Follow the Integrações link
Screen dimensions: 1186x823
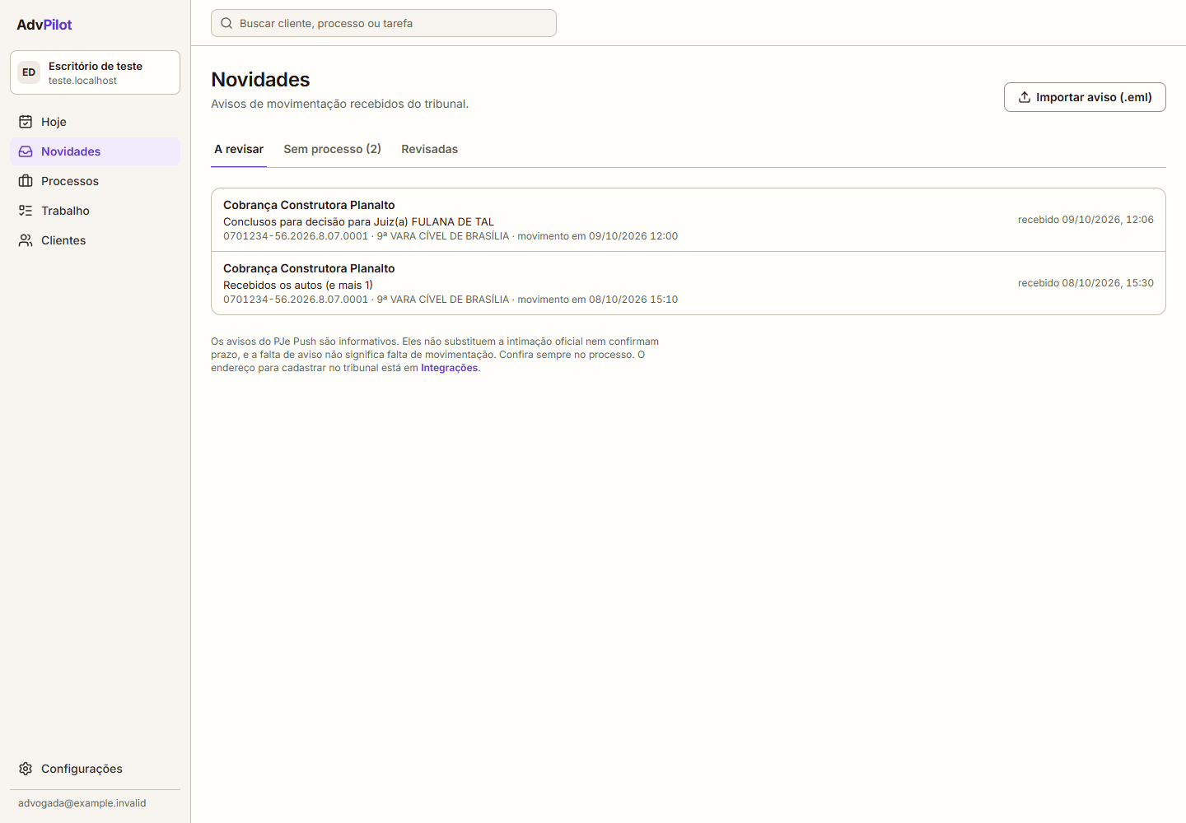[x=450, y=368]
